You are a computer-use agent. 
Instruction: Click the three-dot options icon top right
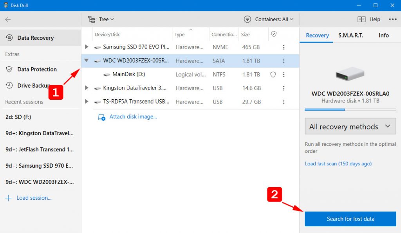pos(393,19)
